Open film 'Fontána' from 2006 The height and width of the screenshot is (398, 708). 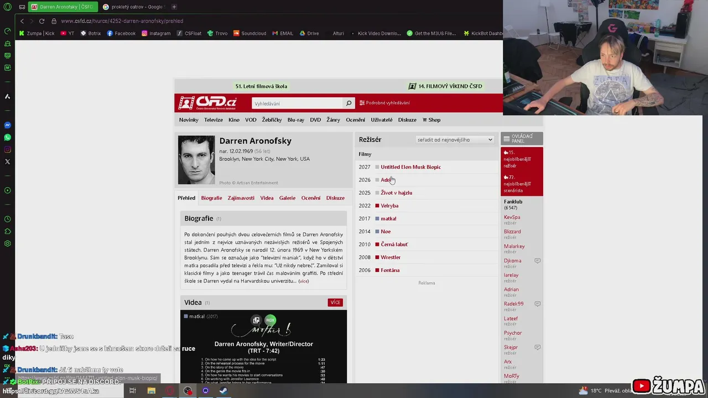click(x=390, y=270)
